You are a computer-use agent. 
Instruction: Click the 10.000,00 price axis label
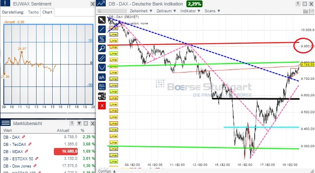coord(307,30)
